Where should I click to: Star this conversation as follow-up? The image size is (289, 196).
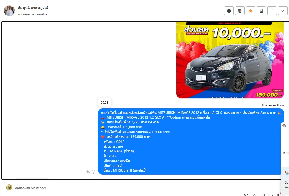(x=251, y=11)
